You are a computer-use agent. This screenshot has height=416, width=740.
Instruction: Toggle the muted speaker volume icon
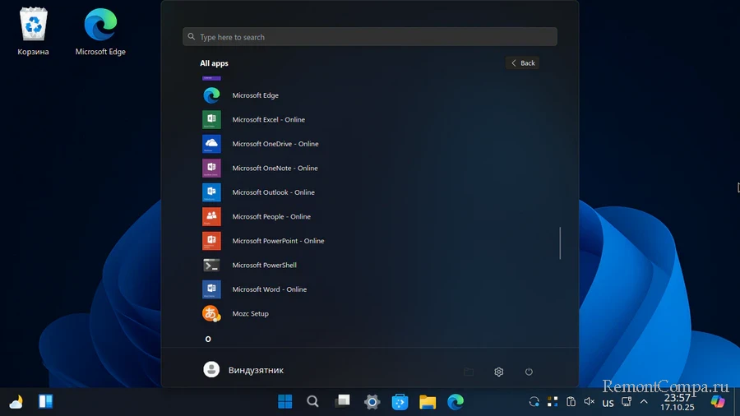(x=589, y=402)
